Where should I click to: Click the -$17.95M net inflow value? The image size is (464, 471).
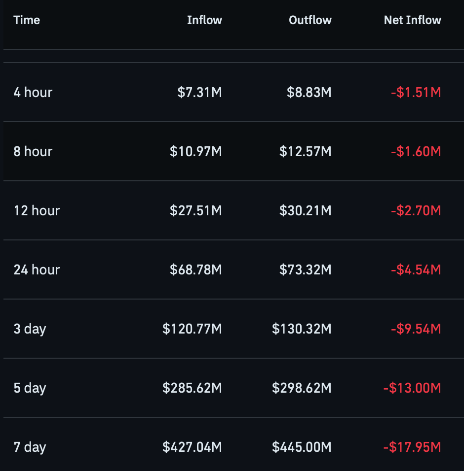(413, 447)
